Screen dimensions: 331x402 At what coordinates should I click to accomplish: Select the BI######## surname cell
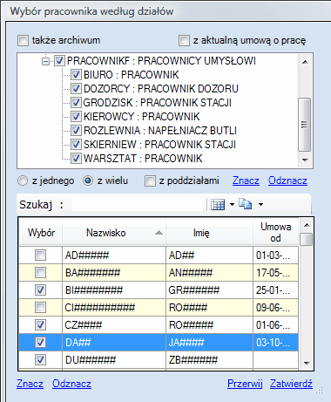[114, 290]
